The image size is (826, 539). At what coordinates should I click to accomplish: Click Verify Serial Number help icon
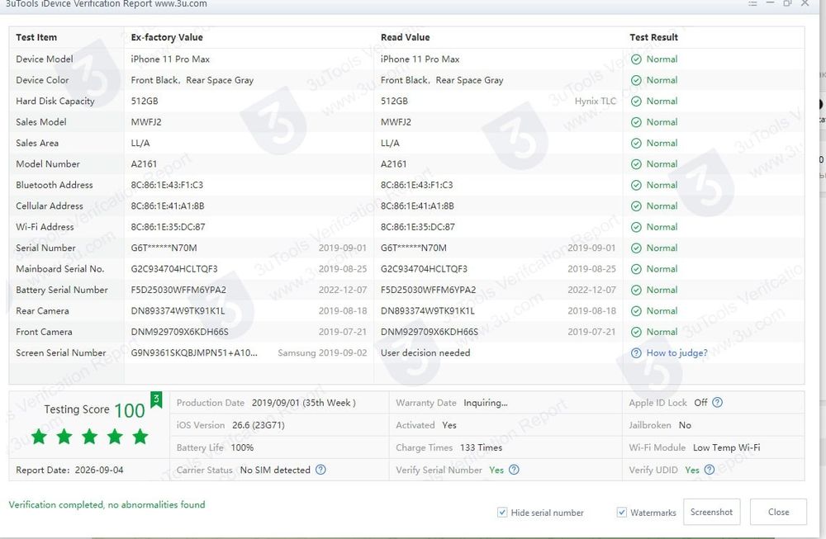(x=514, y=470)
